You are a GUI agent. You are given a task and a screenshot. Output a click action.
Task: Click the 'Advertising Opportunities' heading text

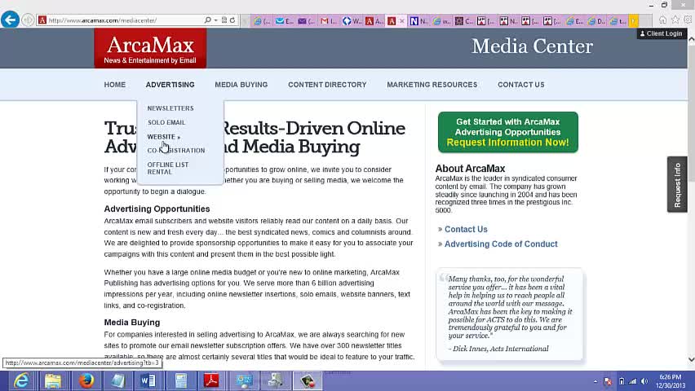pos(157,209)
